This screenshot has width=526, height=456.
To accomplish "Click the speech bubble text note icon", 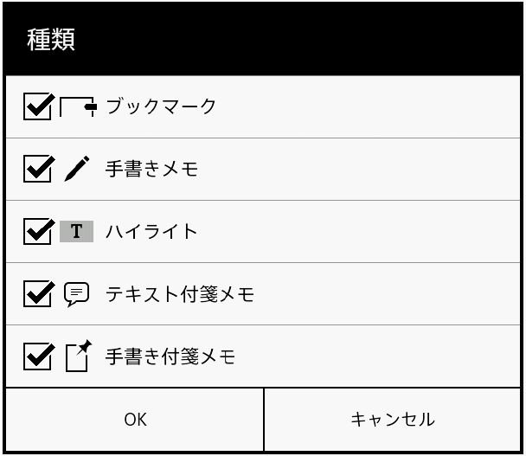I will (77, 294).
